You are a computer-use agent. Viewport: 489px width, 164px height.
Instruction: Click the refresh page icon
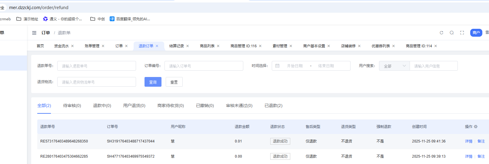pos(441,33)
